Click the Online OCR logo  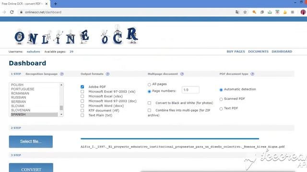pos(76,35)
